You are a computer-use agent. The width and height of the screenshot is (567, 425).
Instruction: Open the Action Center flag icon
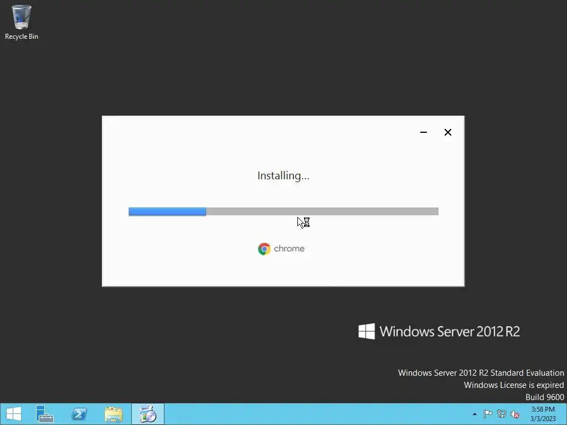coord(488,414)
